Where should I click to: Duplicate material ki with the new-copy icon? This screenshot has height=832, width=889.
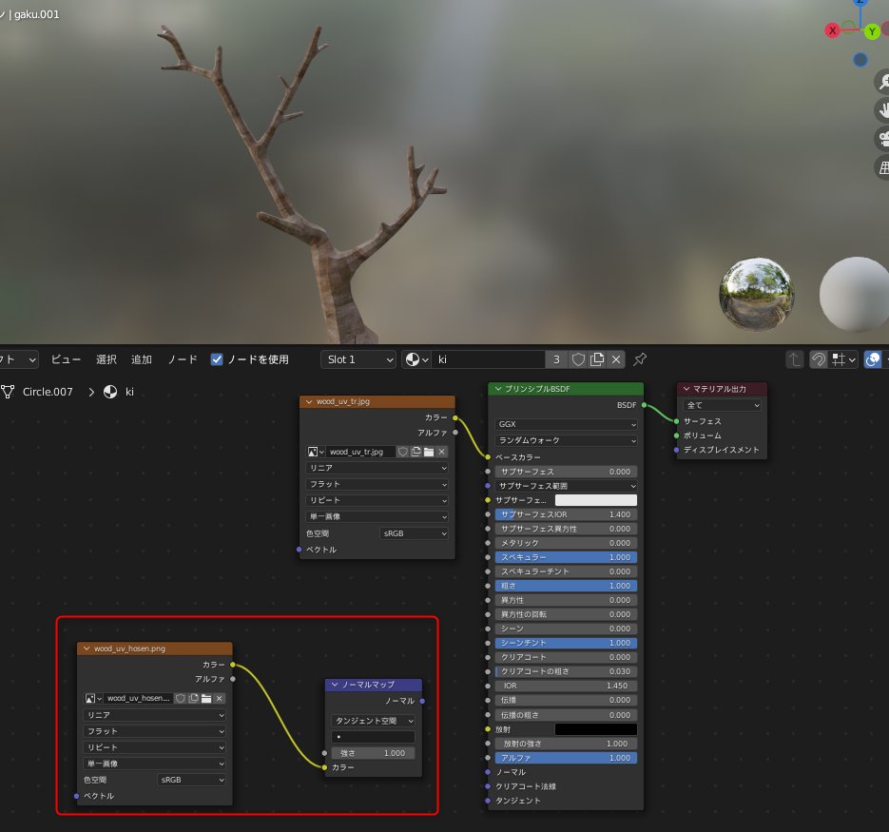coord(597,359)
